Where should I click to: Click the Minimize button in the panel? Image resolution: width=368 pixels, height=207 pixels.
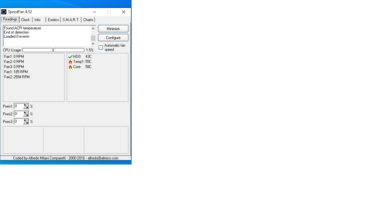[113, 29]
